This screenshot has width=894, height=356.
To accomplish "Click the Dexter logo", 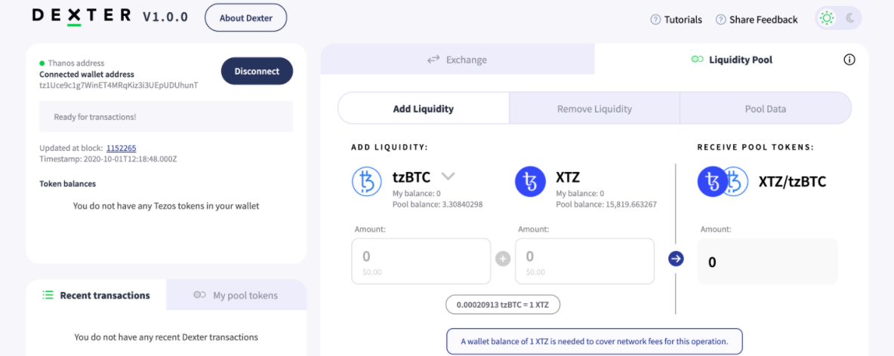I will coord(82,17).
